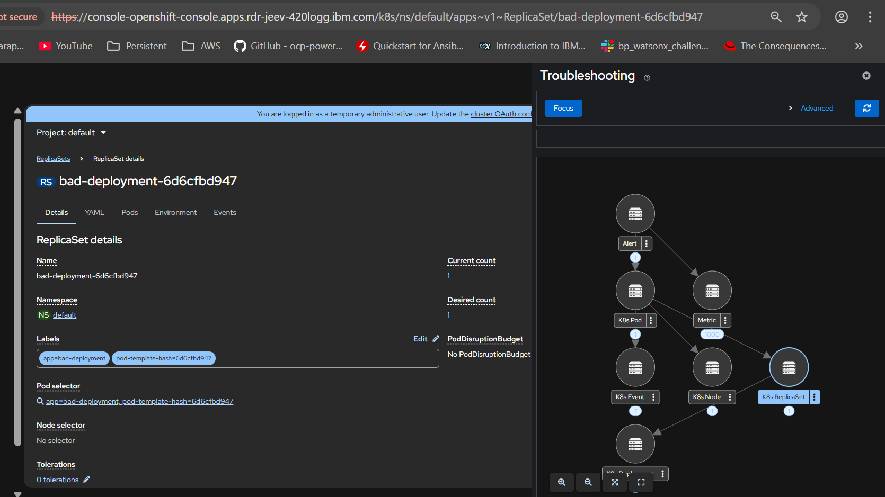The image size is (885, 497).
Task: Click the default namespace link
Action: 65,315
